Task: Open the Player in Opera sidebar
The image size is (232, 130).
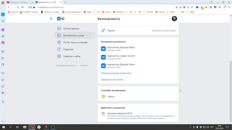Action: 3,52
